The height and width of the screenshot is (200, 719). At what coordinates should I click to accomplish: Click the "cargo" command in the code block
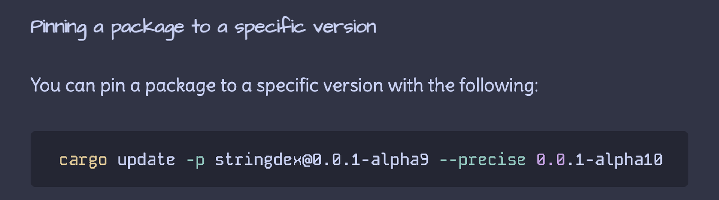(83, 160)
